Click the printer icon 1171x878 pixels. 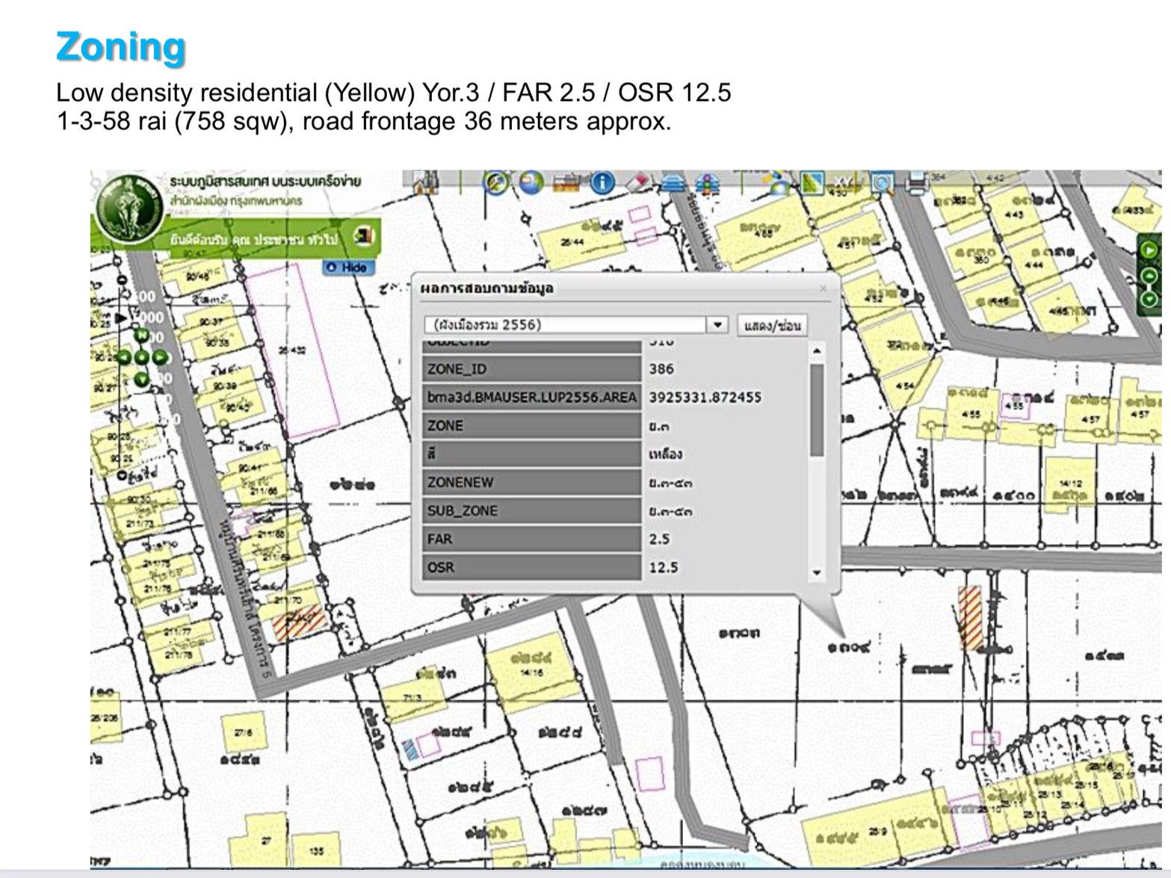tap(918, 183)
